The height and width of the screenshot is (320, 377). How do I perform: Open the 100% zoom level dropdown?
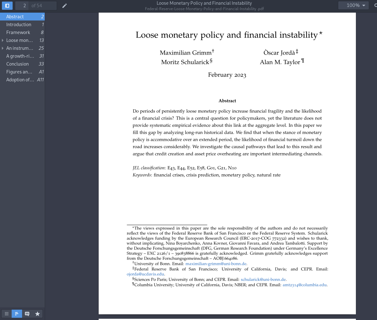point(353,5)
